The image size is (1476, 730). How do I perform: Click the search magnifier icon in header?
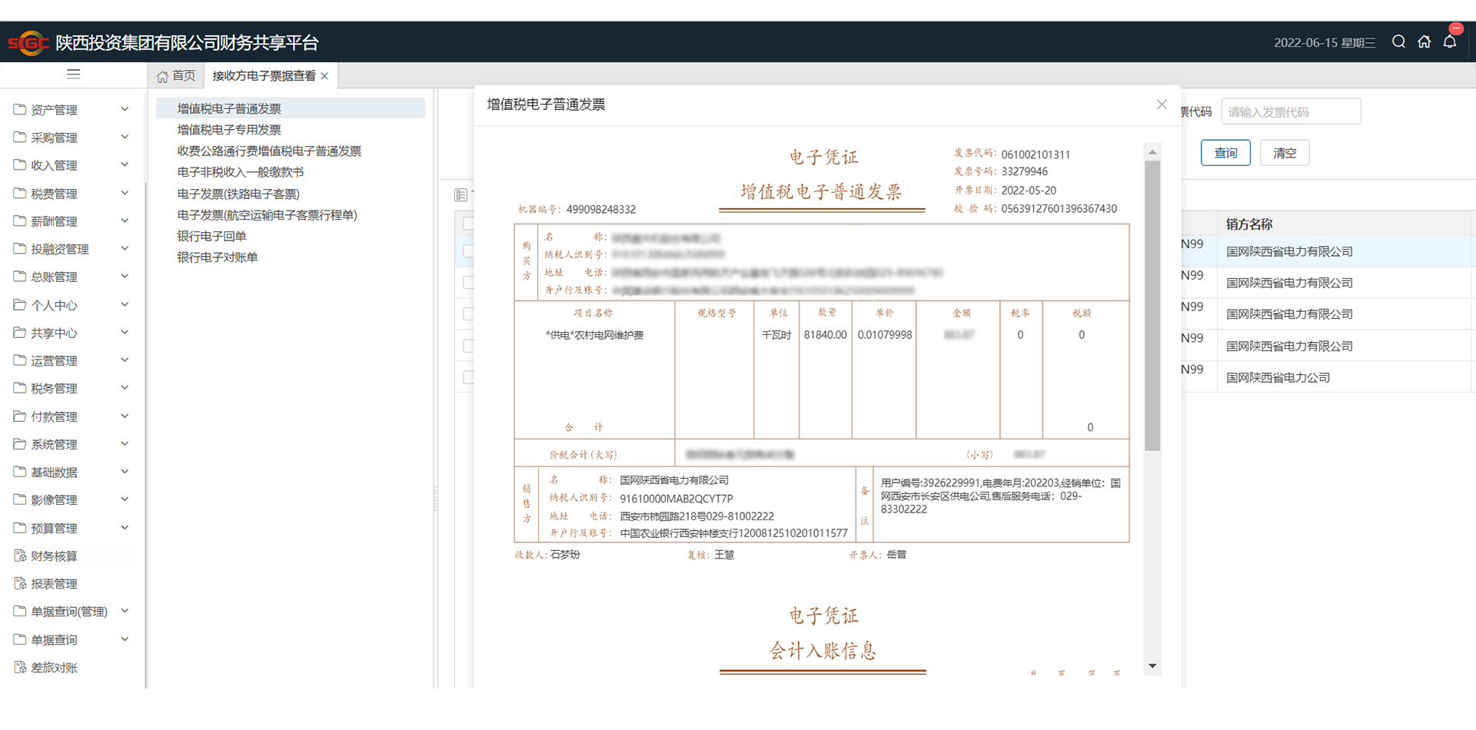(1398, 41)
